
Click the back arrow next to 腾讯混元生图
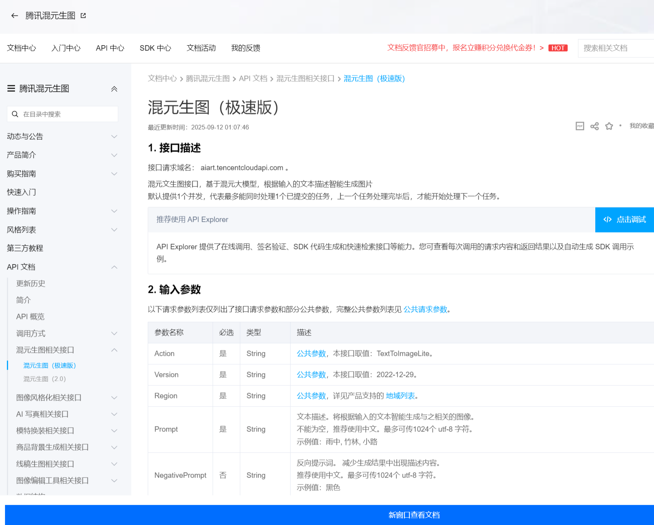click(x=15, y=16)
